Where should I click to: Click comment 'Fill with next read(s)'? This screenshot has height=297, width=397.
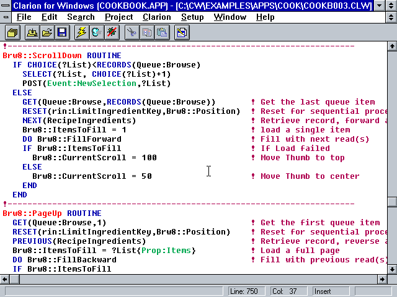tap(315, 139)
